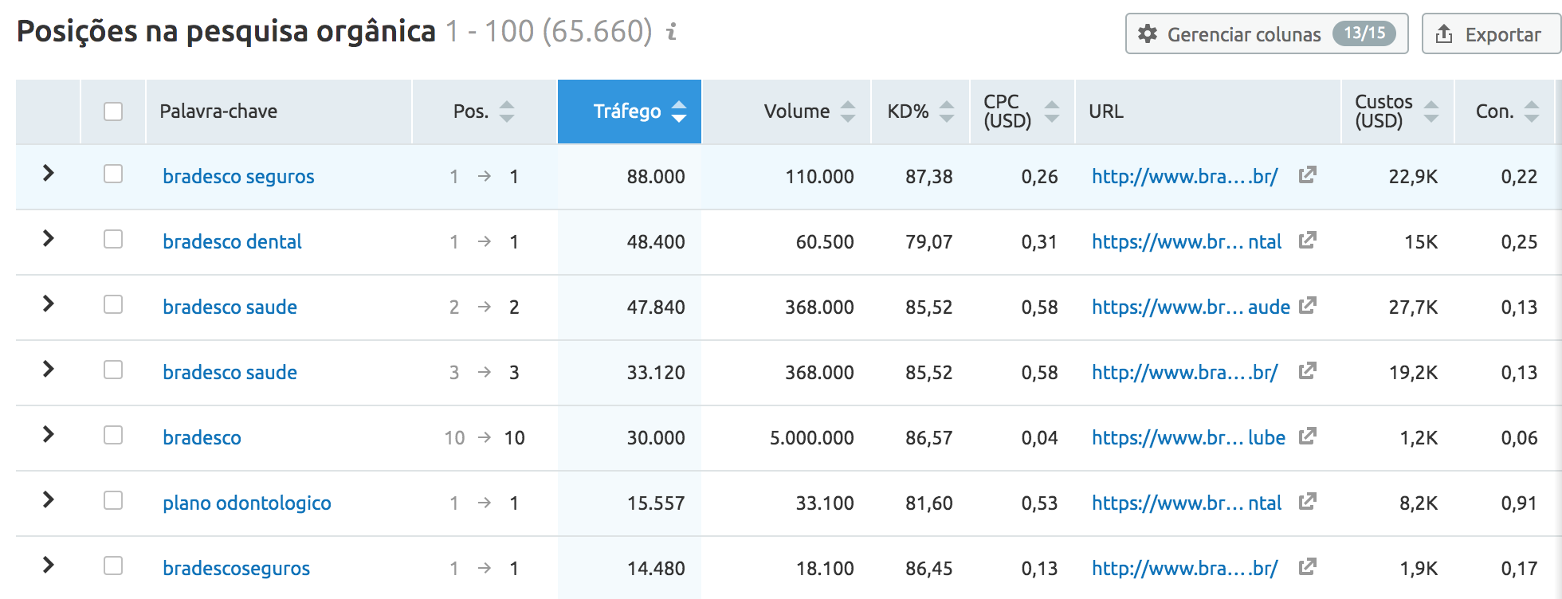
Task: Open external link icon for plano odontologico URL
Action: pos(1307,501)
